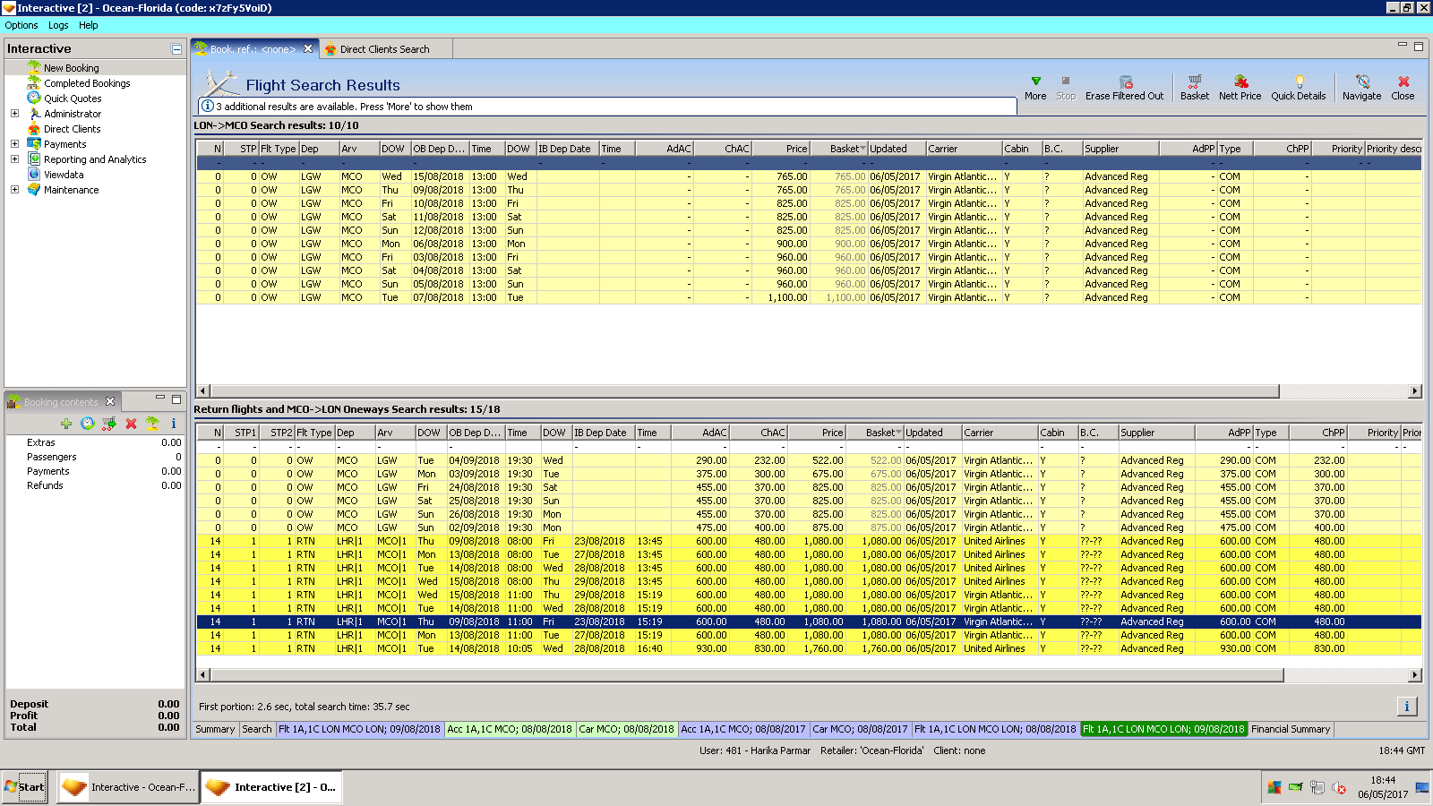Select Quick Quotes in the Interactive tree
The width and height of the screenshot is (1433, 806).
click(73, 99)
